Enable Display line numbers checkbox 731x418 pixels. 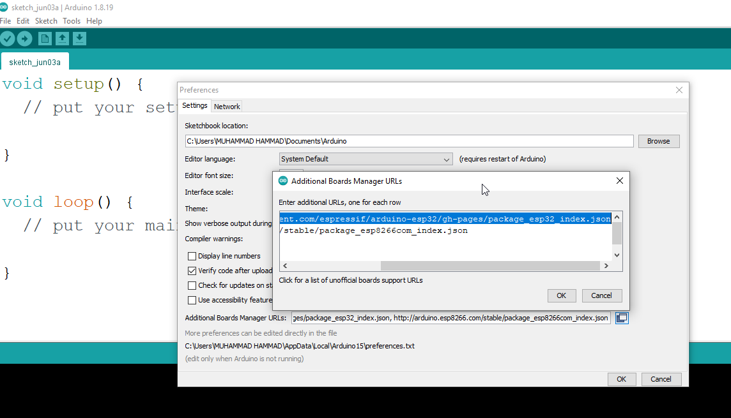(x=192, y=256)
